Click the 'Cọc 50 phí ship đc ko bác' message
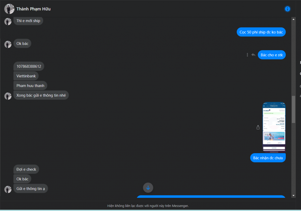 coord(261,32)
